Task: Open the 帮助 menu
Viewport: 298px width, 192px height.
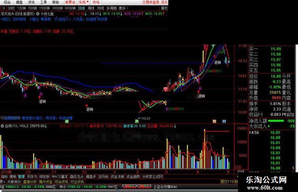Action: (x=56, y=2)
